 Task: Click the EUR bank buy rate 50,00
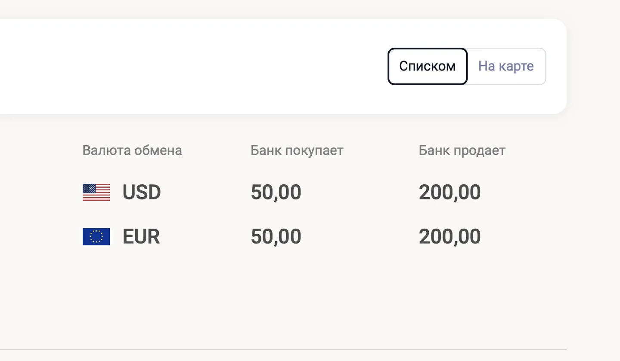click(276, 237)
